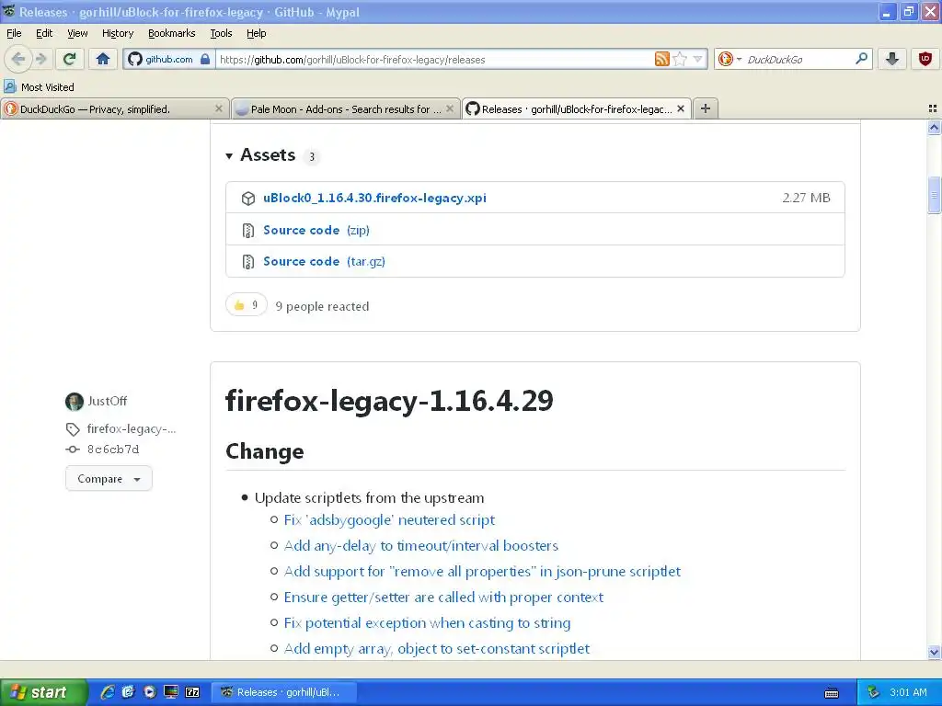Close the Pale Moon Add-ons tab
The image size is (942, 706).
[x=449, y=108]
